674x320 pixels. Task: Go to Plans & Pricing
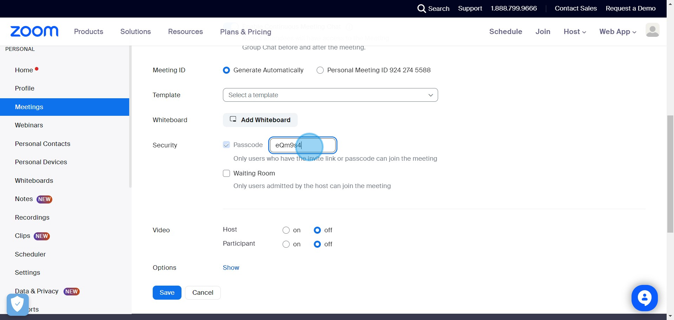coord(246,32)
